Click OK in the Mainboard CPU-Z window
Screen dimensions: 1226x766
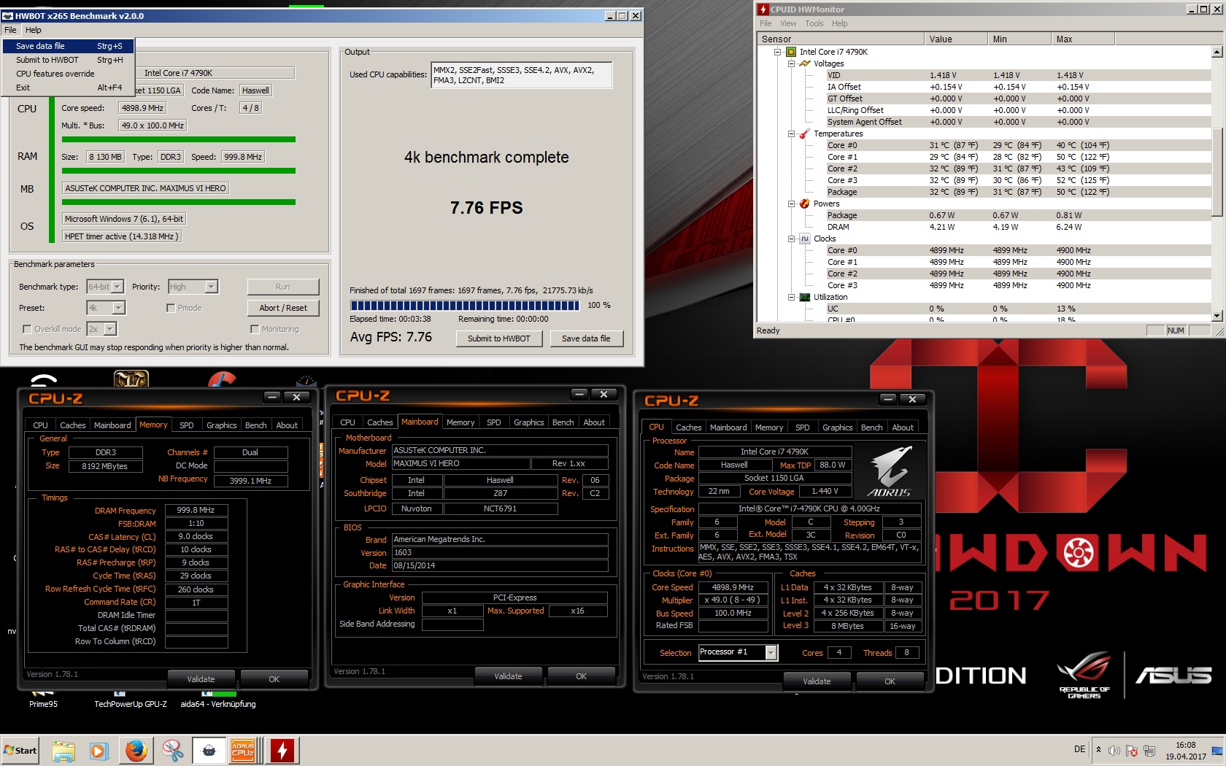tap(581, 676)
